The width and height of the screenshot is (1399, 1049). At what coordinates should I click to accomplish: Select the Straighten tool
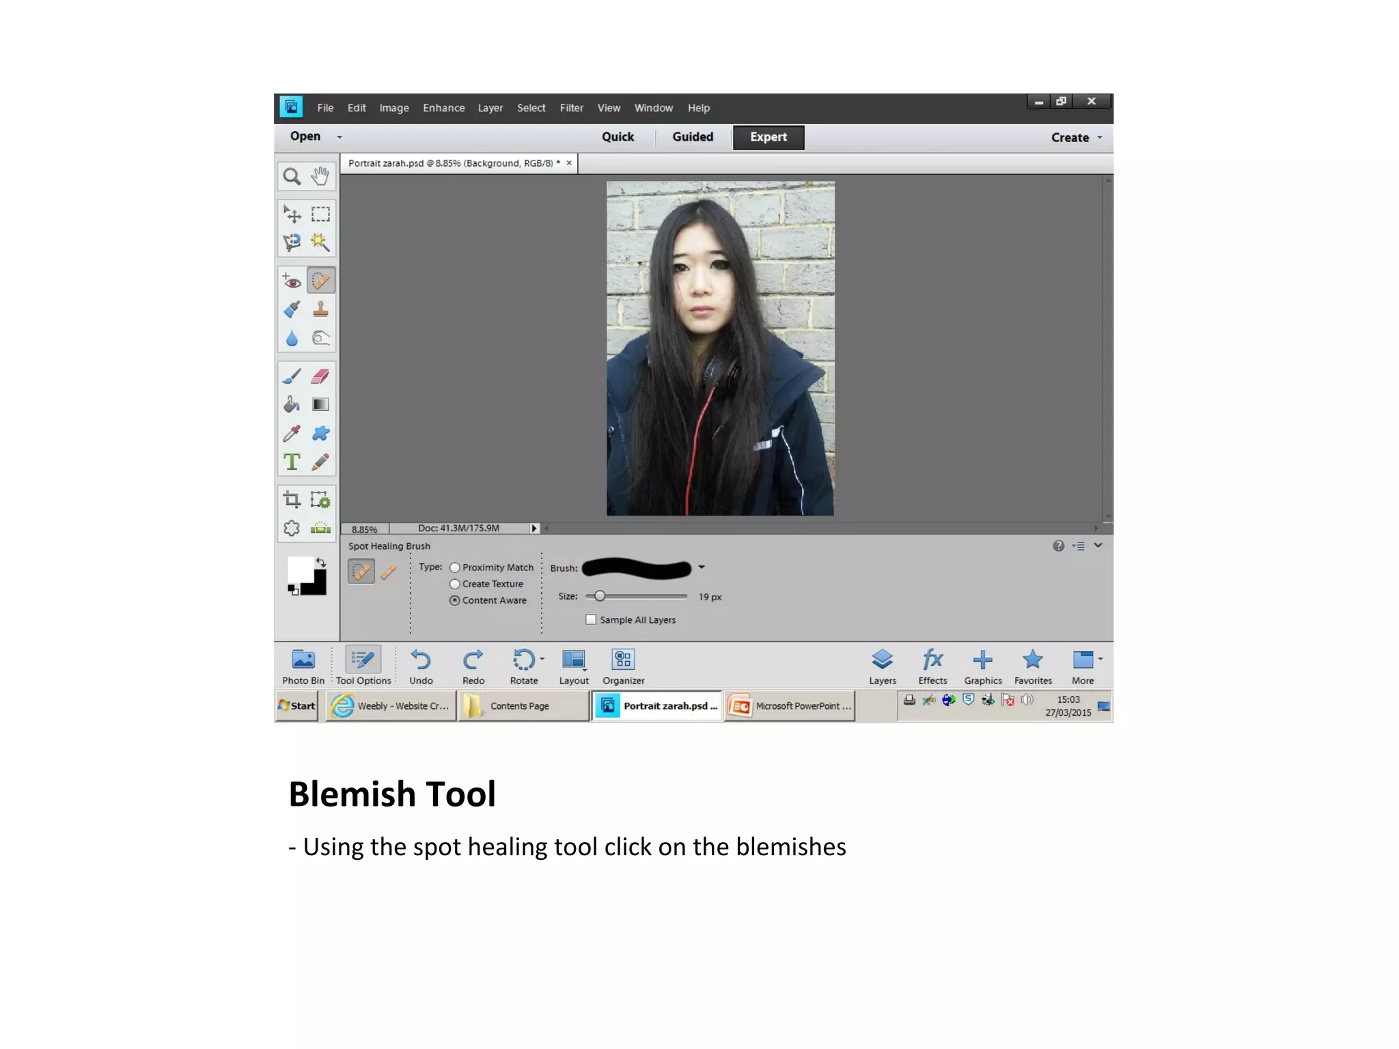[x=320, y=528]
